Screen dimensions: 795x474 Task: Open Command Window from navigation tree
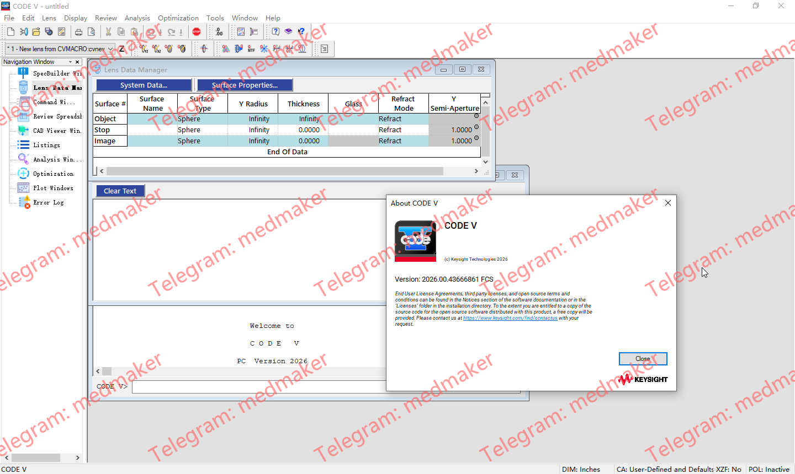point(54,102)
